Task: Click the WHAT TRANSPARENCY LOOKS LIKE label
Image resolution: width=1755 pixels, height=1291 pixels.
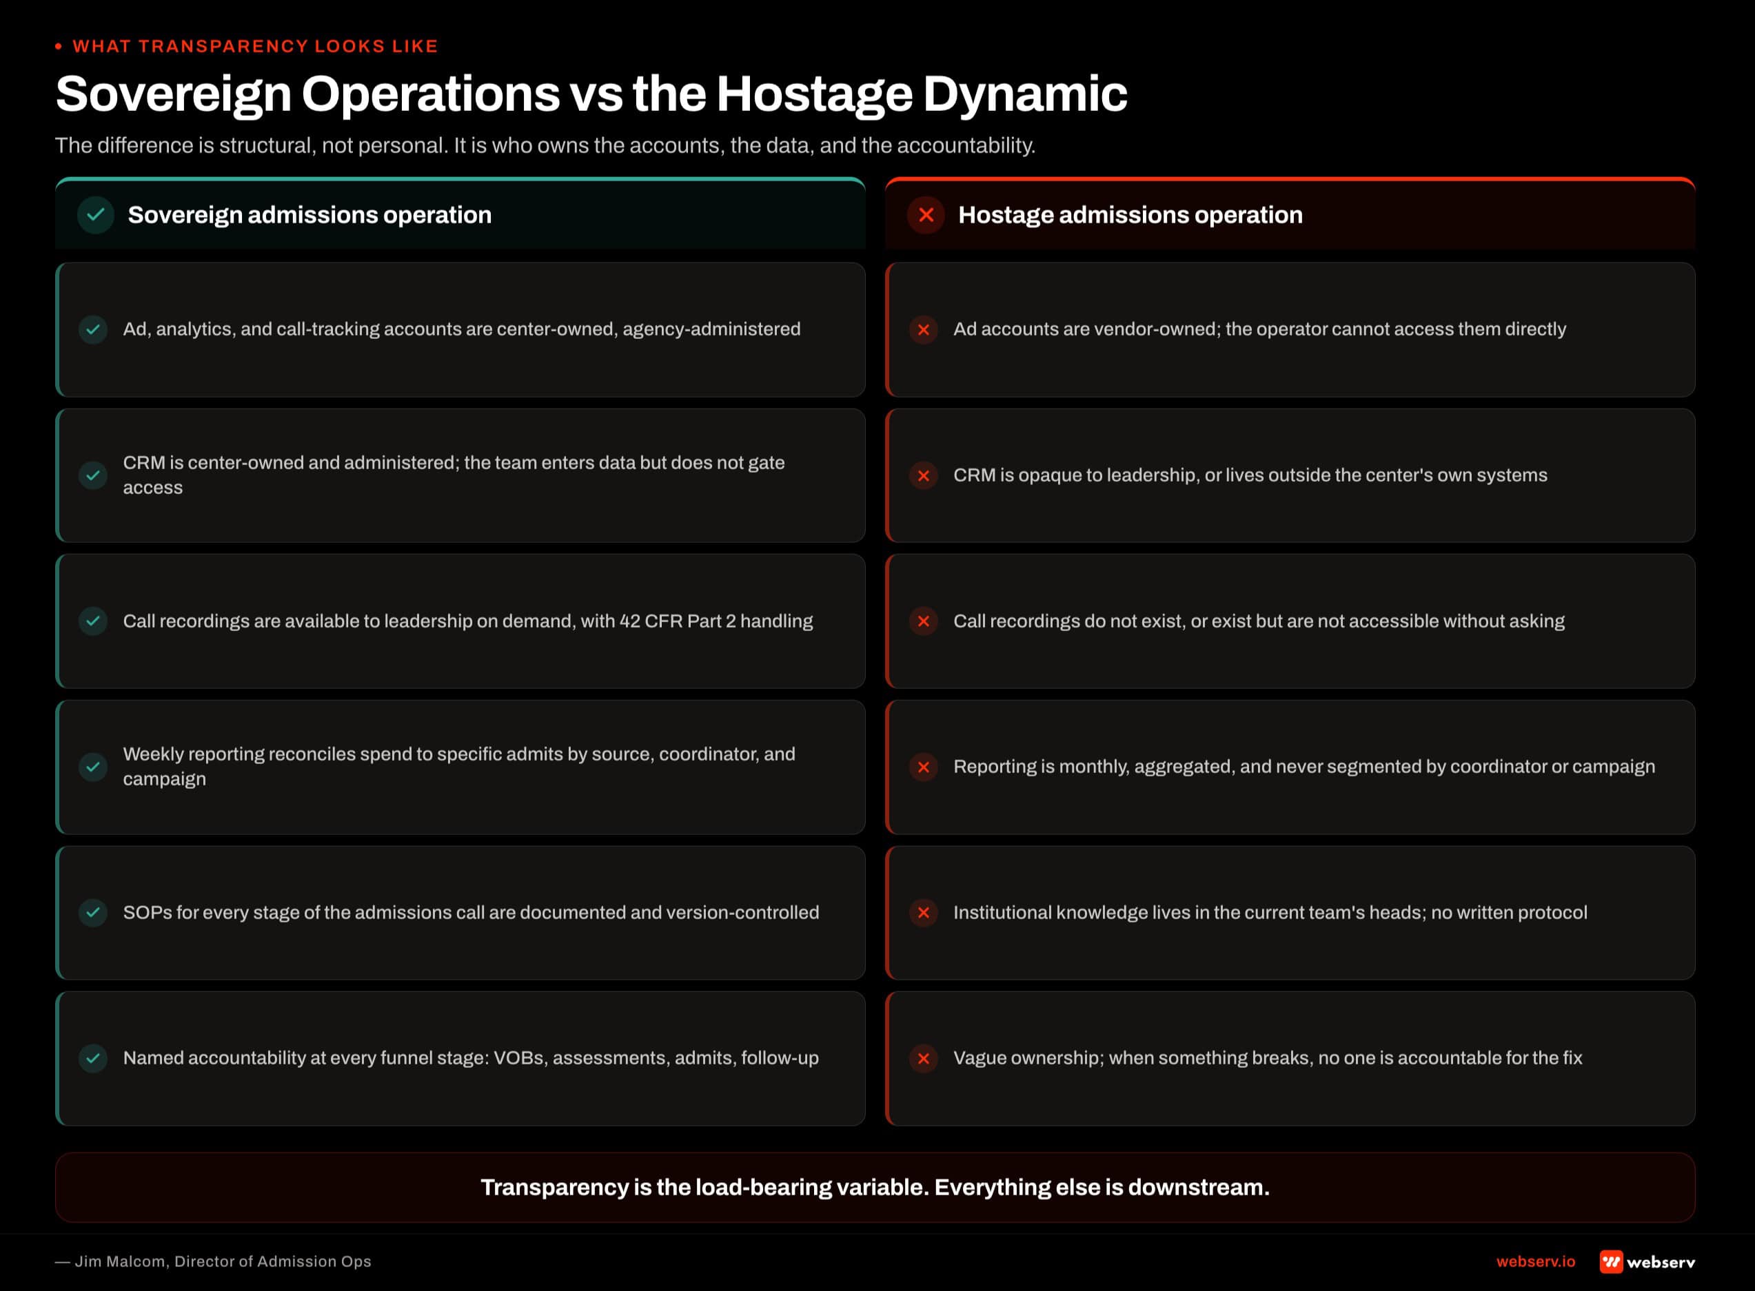Action: tap(255, 46)
